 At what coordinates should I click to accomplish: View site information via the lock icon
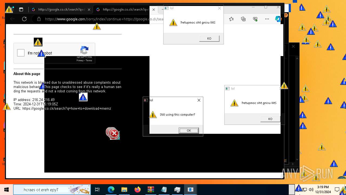tap(39, 19)
